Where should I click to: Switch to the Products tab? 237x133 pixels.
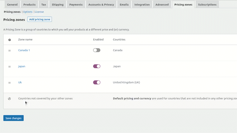click(30, 4)
